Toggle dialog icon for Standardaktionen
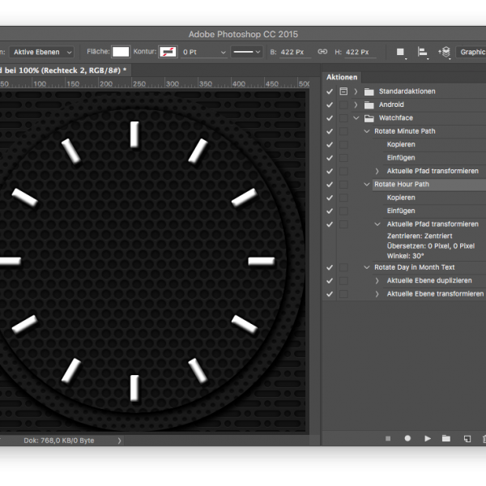The image size is (486, 486). coord(343,91)
